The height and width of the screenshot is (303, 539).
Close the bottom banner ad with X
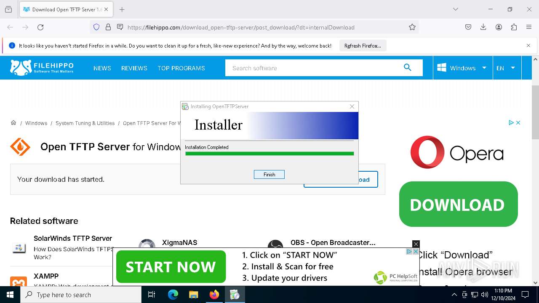(416, 244)
